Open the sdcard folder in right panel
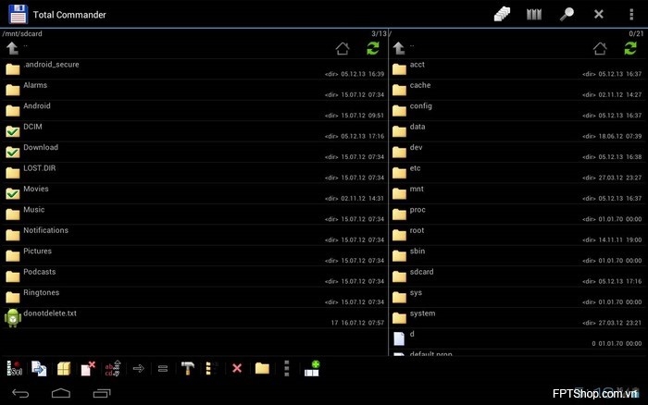This screenshot has height=405, width=648. (517, 276)
